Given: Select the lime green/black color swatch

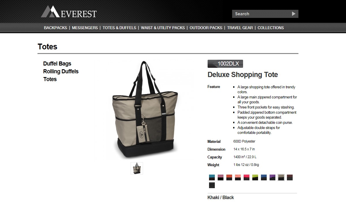Looking at the screenshot, I should (x=255, y=177).
